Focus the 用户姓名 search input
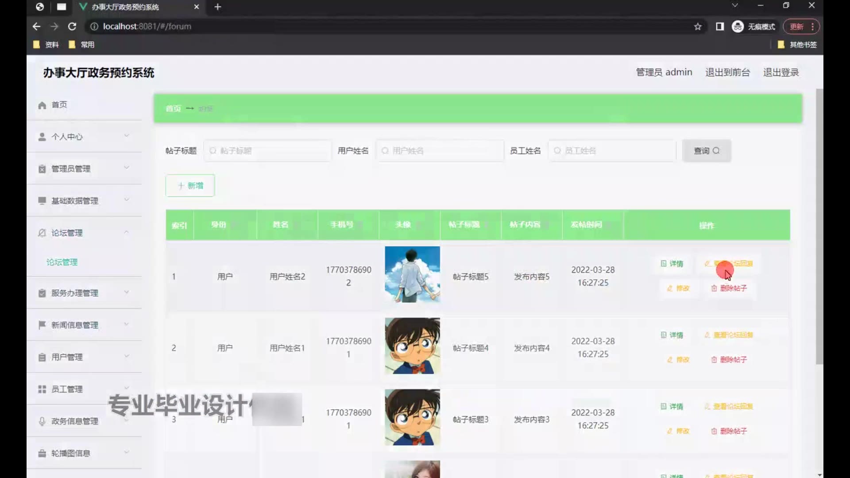The image size is (850, 478). [x=440, y=150]
